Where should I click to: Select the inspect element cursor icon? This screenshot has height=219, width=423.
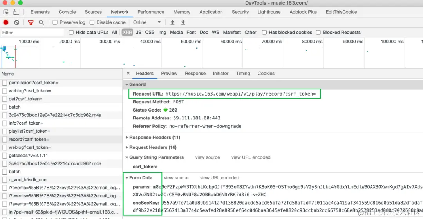click(x=6, y=12)
